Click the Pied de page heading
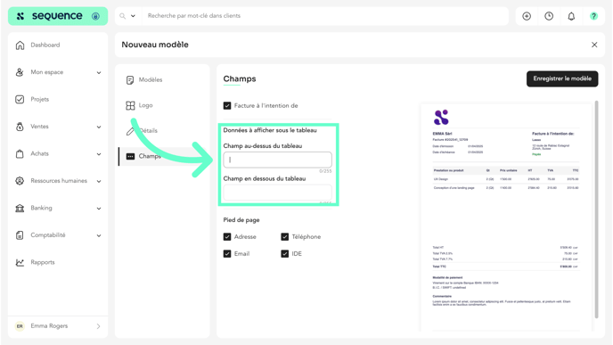This screenshot has height=345, width=613. [241, 220]
